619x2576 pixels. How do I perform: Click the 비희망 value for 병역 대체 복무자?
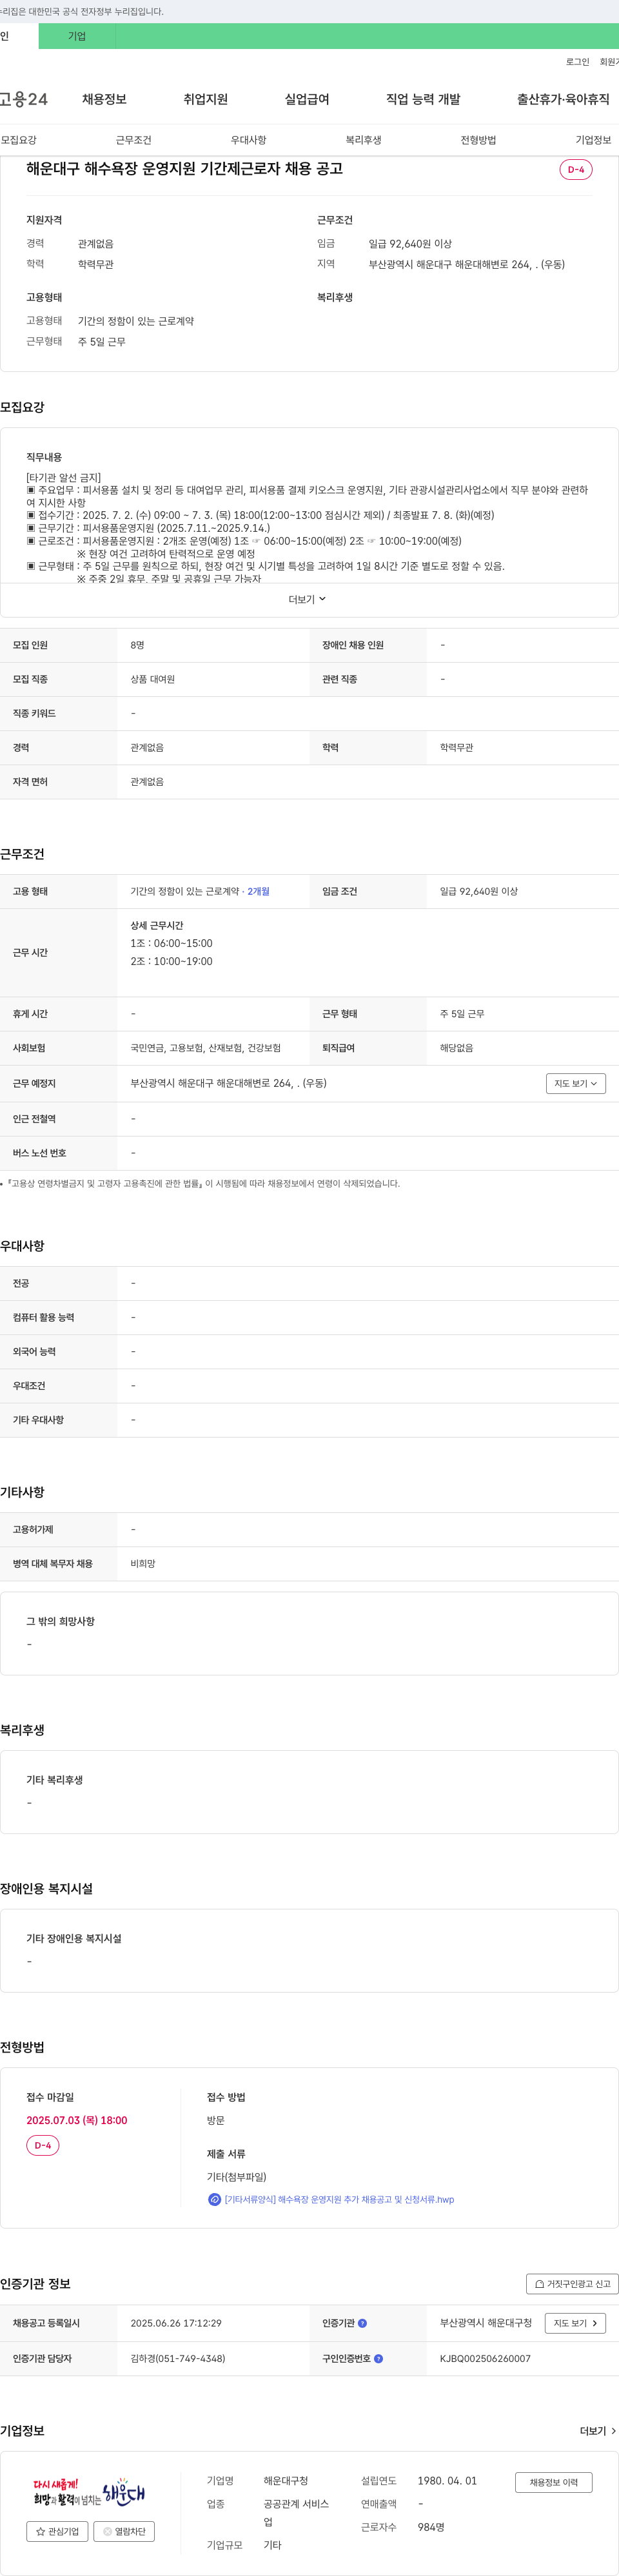click(143, 1563)
